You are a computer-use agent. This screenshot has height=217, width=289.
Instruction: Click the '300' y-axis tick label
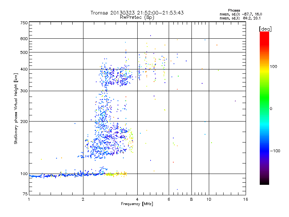pyautogui.click(x=24, y=91)
